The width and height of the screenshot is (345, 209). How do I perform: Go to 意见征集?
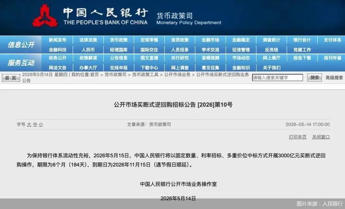pyautogui.click(x=210, y=68)
